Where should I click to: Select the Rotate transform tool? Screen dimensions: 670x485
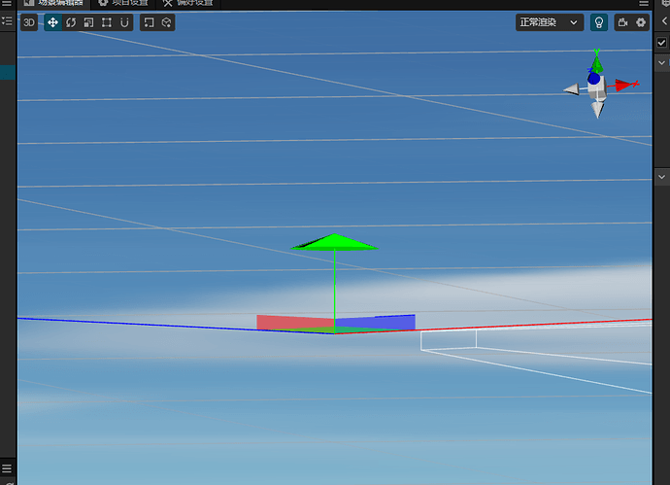tap(71, 22)
